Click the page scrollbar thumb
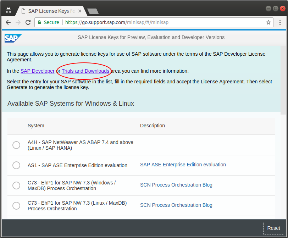Viewport: 288px width, 238px height. [x=283, y=81]
